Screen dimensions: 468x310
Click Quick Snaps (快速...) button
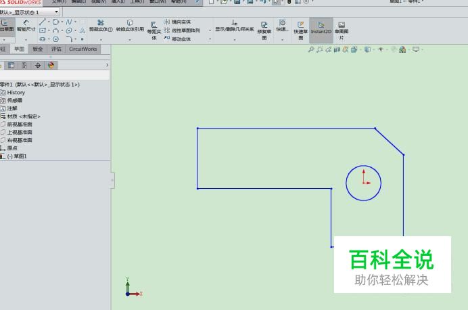pyautogui.click(x=282, y=26)
